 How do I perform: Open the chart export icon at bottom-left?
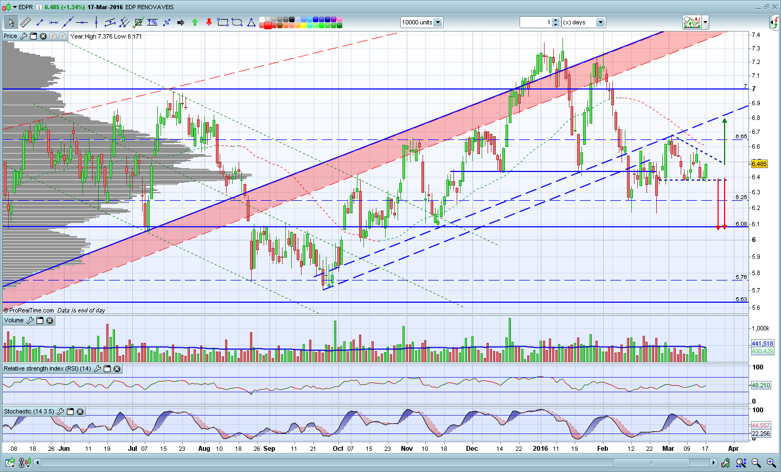[x=10, y=463]
